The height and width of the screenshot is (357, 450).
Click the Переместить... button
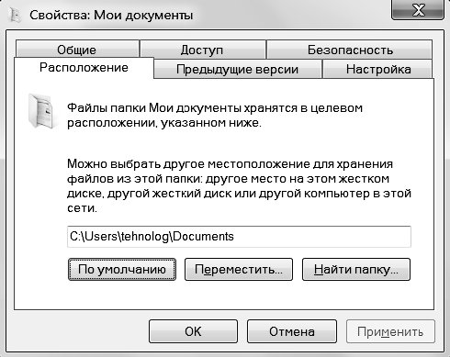point(239,269)
